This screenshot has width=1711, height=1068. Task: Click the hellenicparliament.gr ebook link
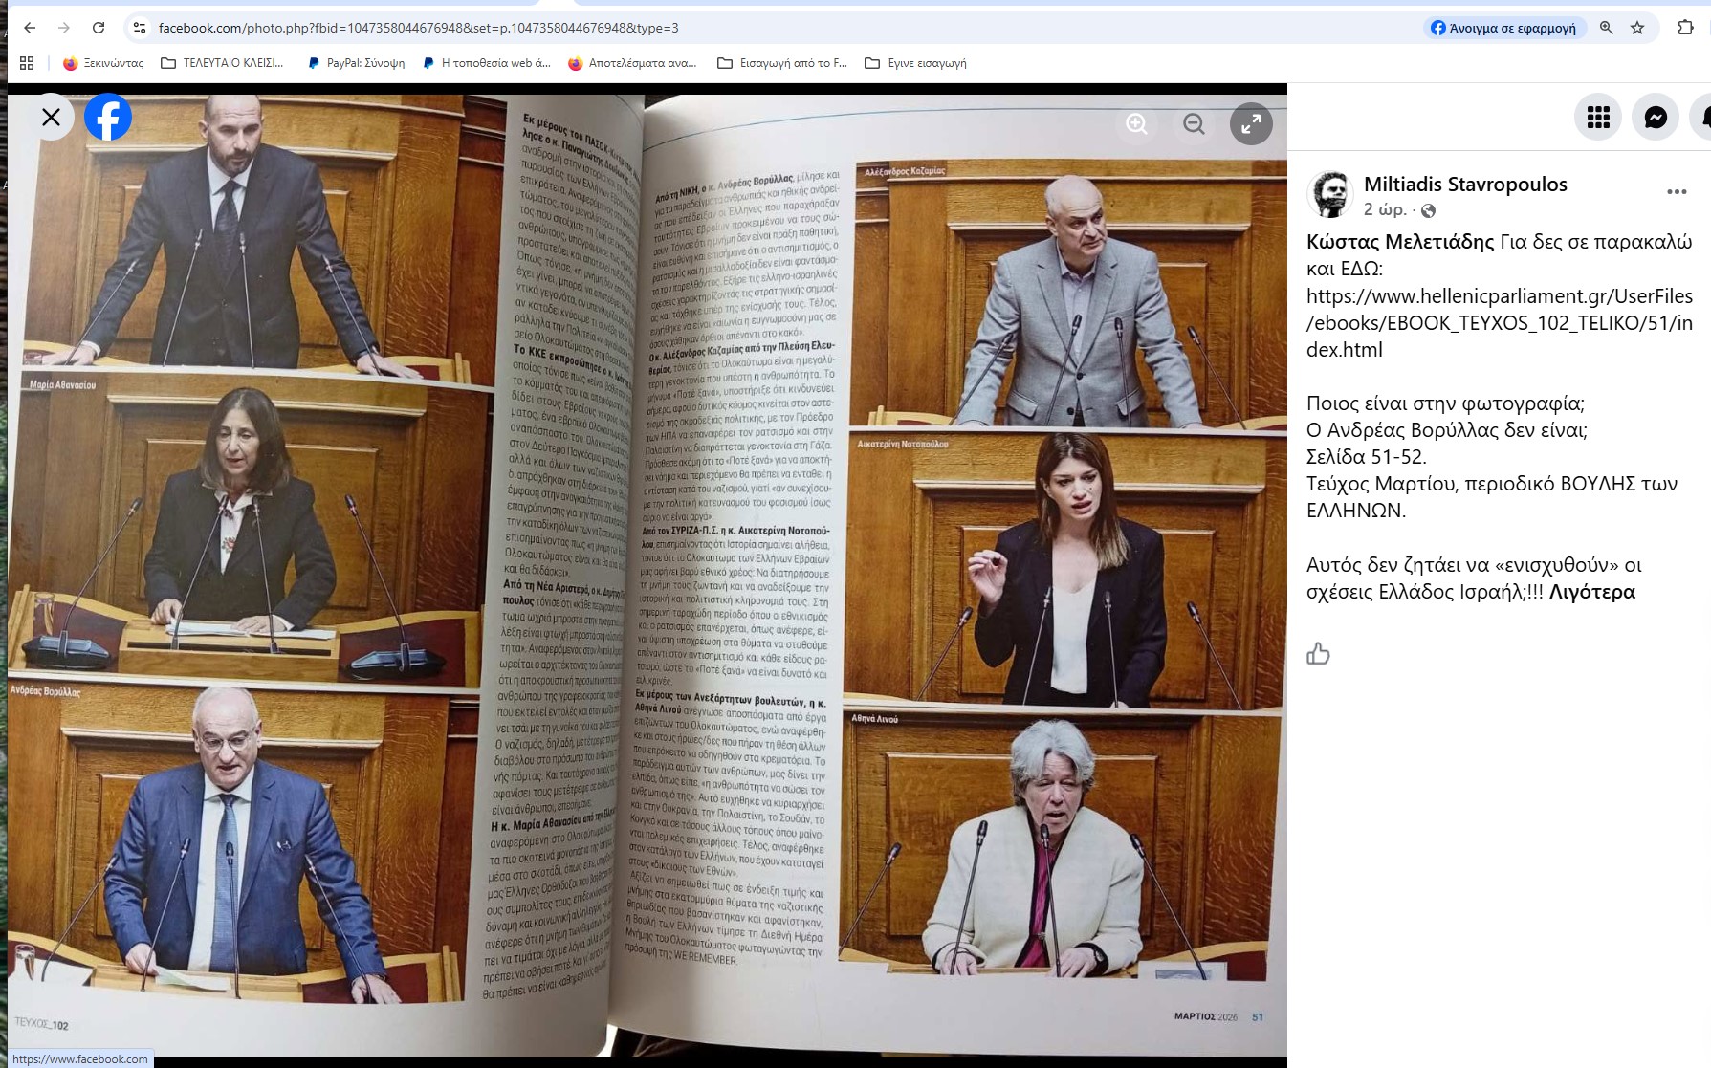[1500, 322]
